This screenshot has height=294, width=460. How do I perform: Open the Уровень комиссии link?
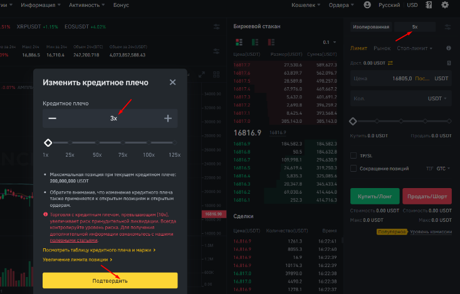point(431,232)
